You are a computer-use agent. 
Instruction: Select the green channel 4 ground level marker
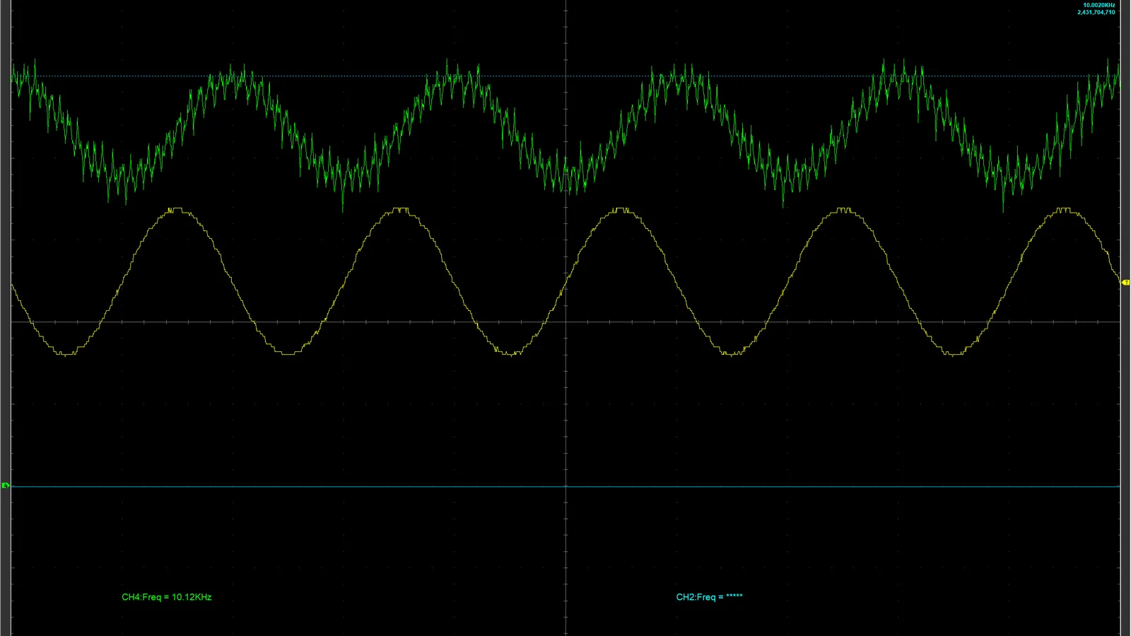tap(5, 485)
